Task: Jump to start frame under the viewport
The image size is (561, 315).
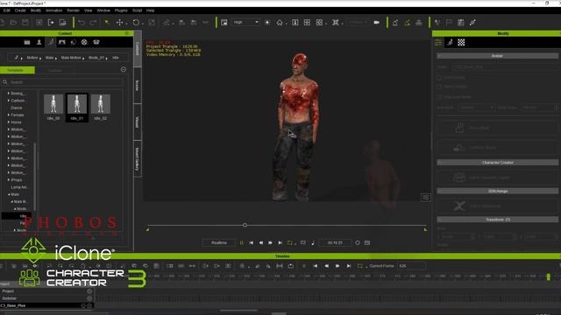Action: click(252, 243)
